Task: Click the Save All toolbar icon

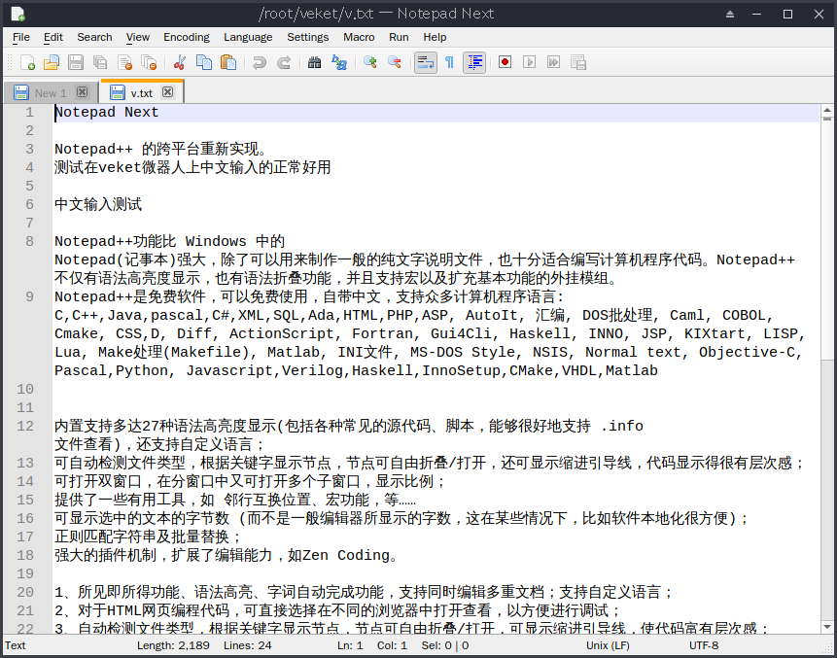Action: pos(100,62)
